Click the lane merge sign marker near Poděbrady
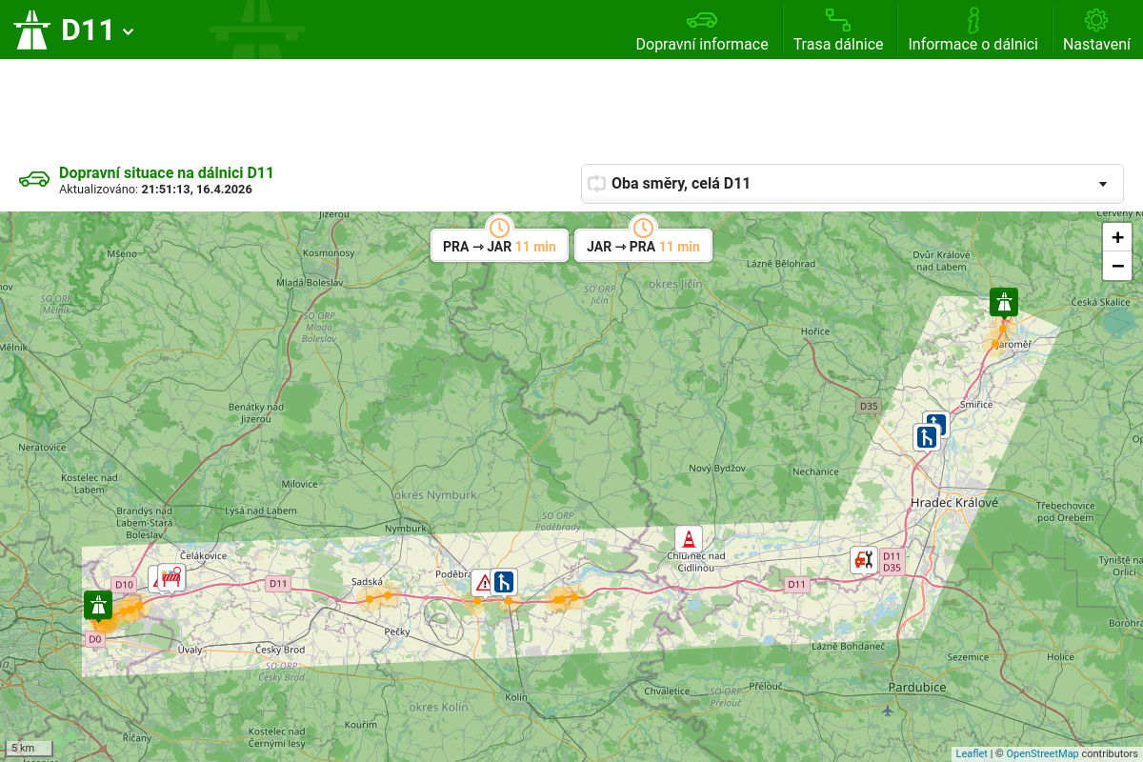The image size is (1143, 762). coord(504,581)
